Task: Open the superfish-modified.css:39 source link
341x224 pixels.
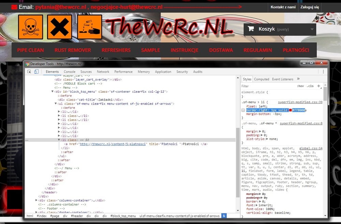Action: [x=300, y=102]
